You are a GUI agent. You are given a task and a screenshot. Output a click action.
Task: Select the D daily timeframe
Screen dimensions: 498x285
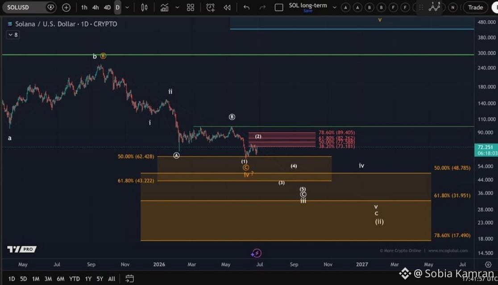[117, 7]
